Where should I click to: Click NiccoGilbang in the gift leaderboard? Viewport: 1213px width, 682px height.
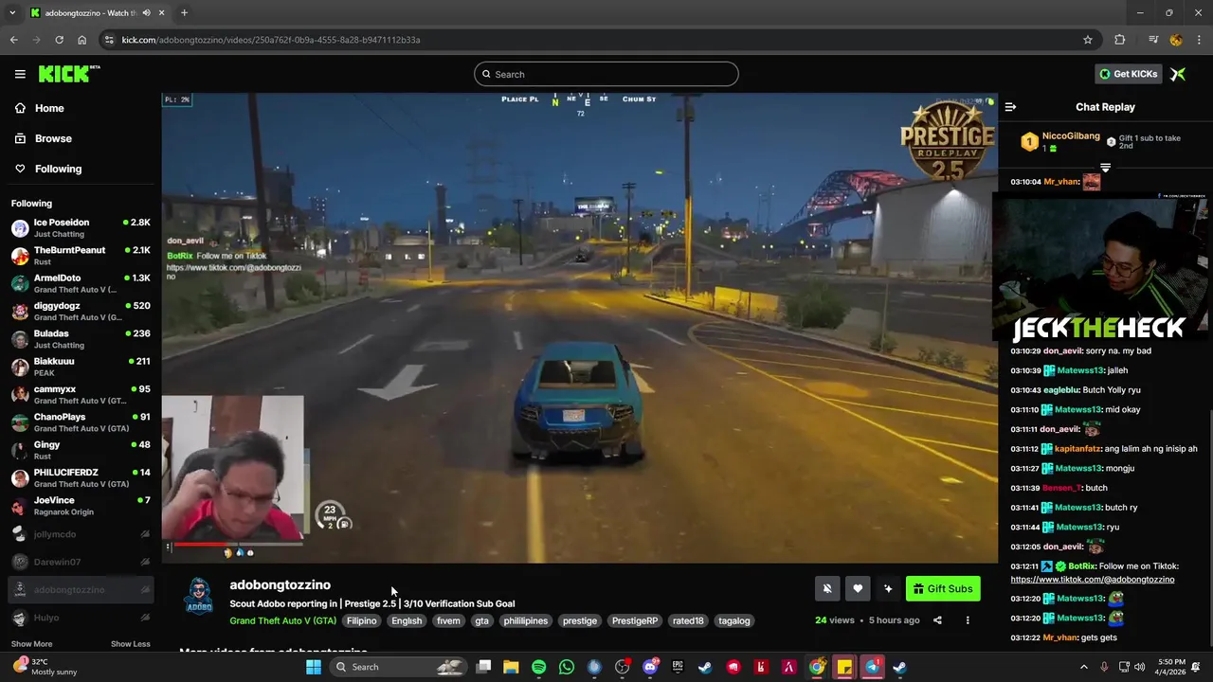(x=1071, y=136)
